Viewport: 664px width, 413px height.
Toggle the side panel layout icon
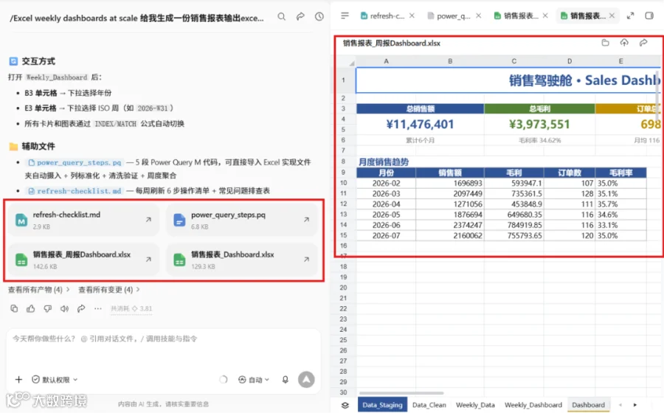click(649, 15)
